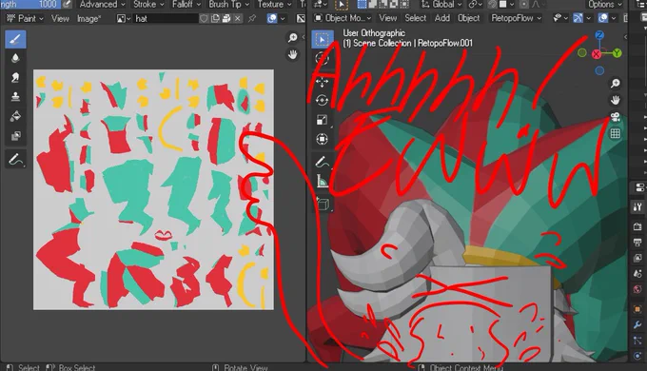Image resolution: width=647 pixels, height=371 pixels.
Task: Select the Annotate tool in image editor
Action: 15,159
